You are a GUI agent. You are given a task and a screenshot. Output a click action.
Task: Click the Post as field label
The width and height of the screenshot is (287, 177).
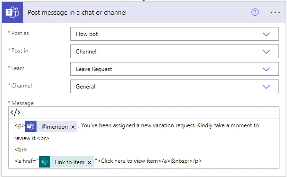(x=20, y=33)
